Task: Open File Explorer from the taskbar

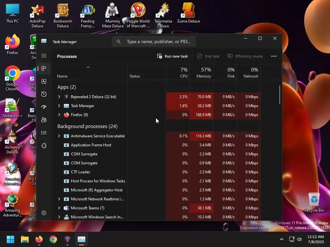Action: [x=24, y=239]
